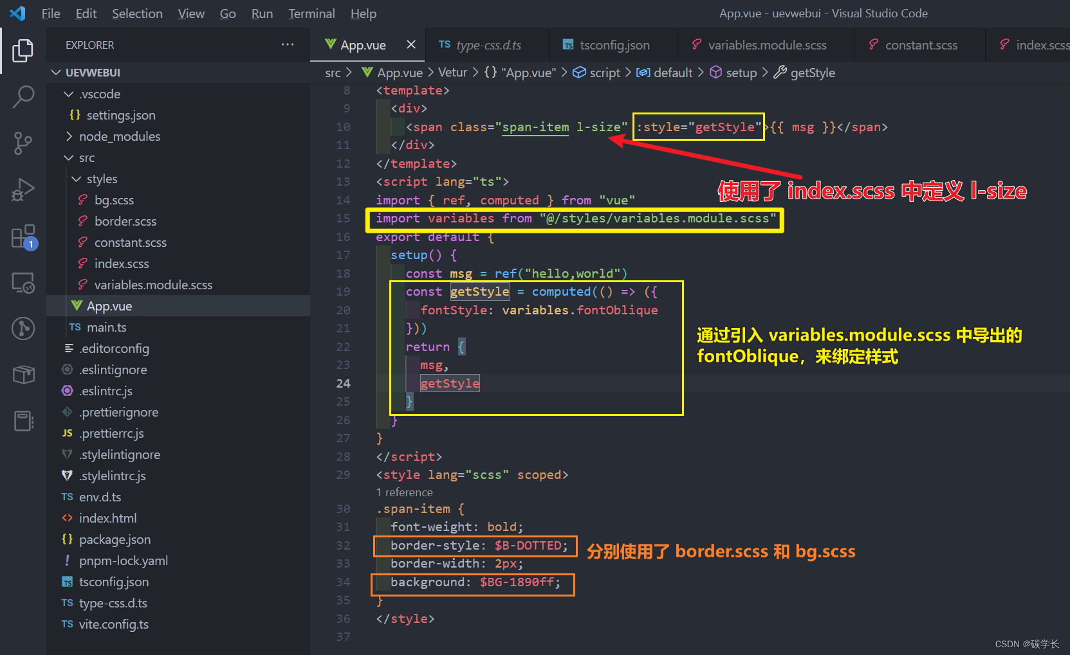Open .stylelintrc.js file

pos(178,476)
